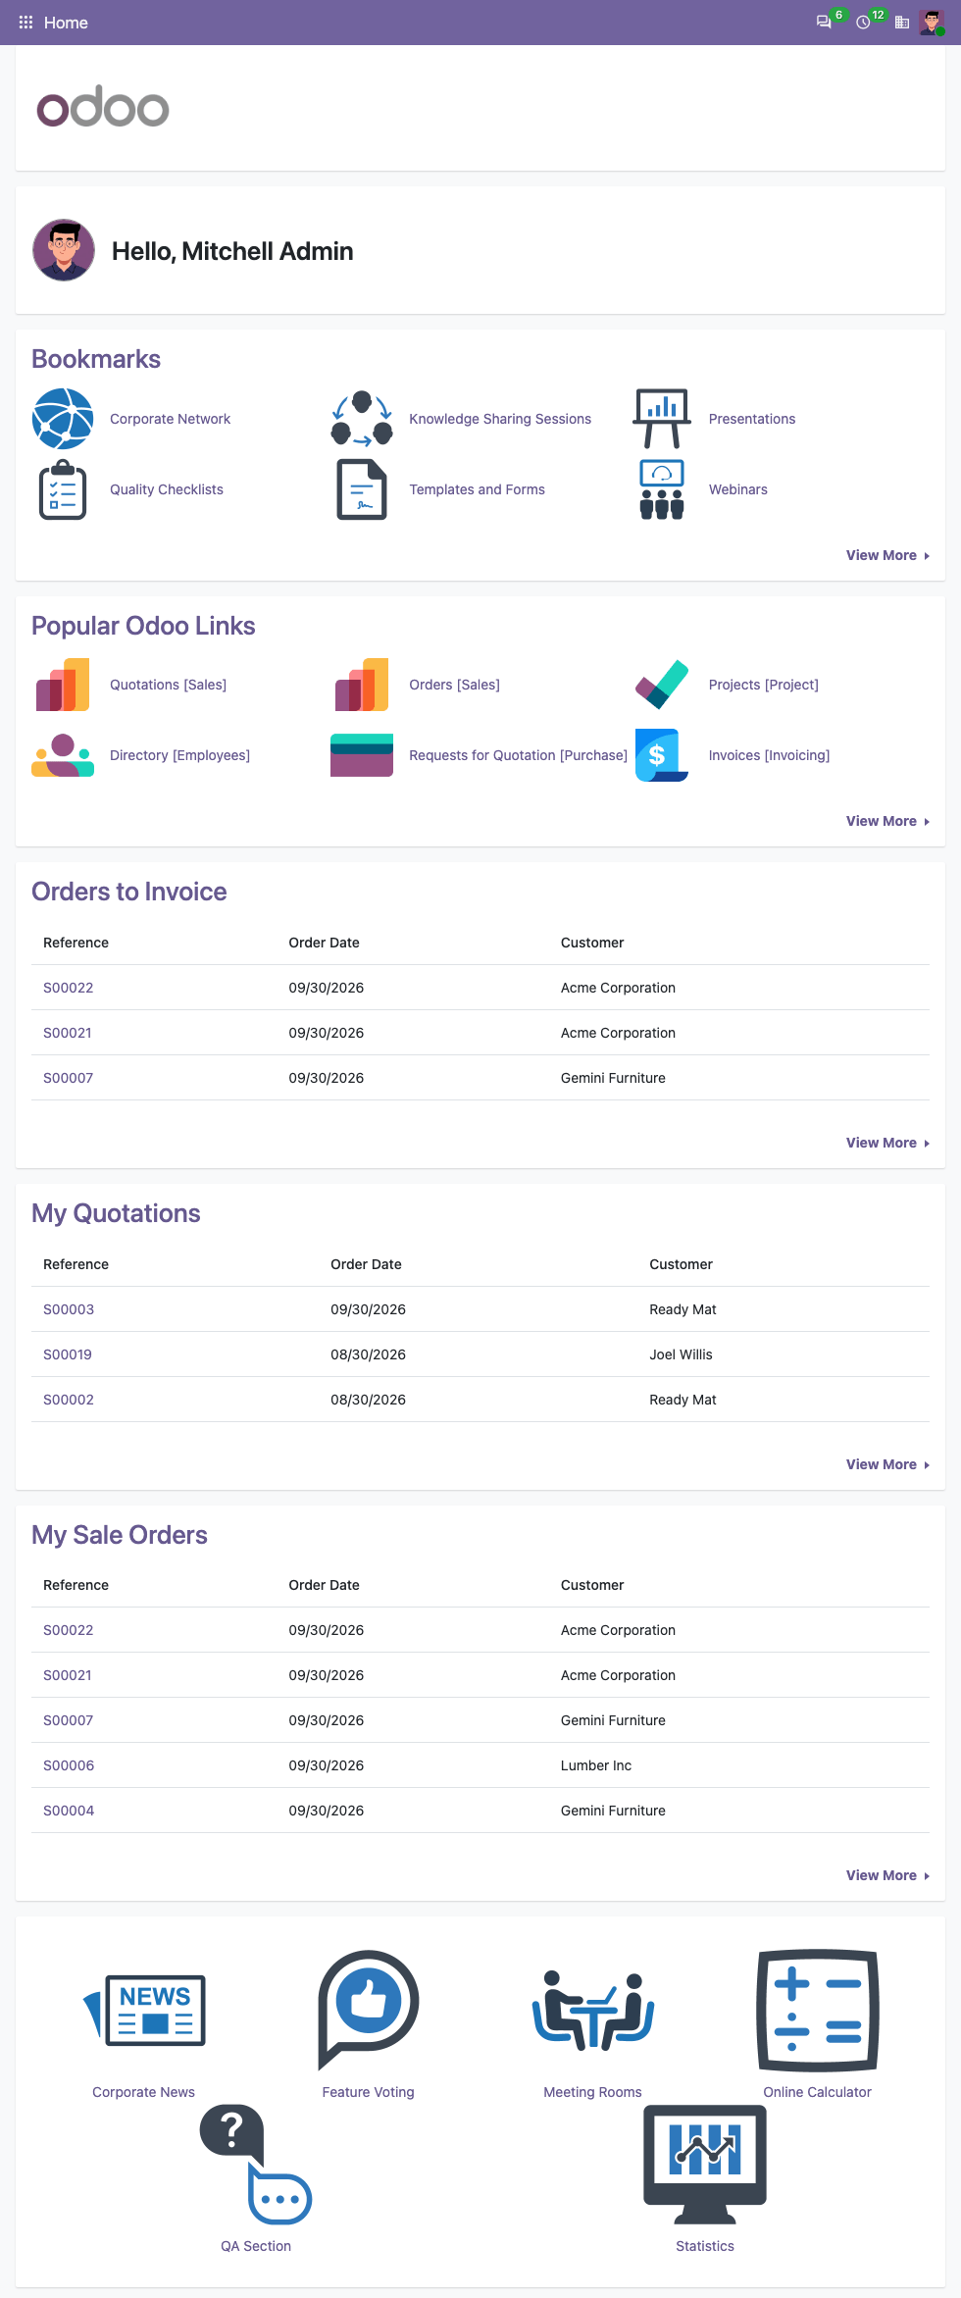The width and height of the screenshot is (961, 2298).
Task: Expand My Quotations with View More
Action: (x=887, y=1464)
